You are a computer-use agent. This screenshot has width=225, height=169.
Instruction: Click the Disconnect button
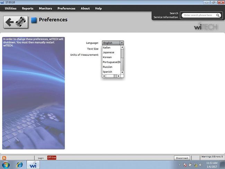(x=182, y=158)
